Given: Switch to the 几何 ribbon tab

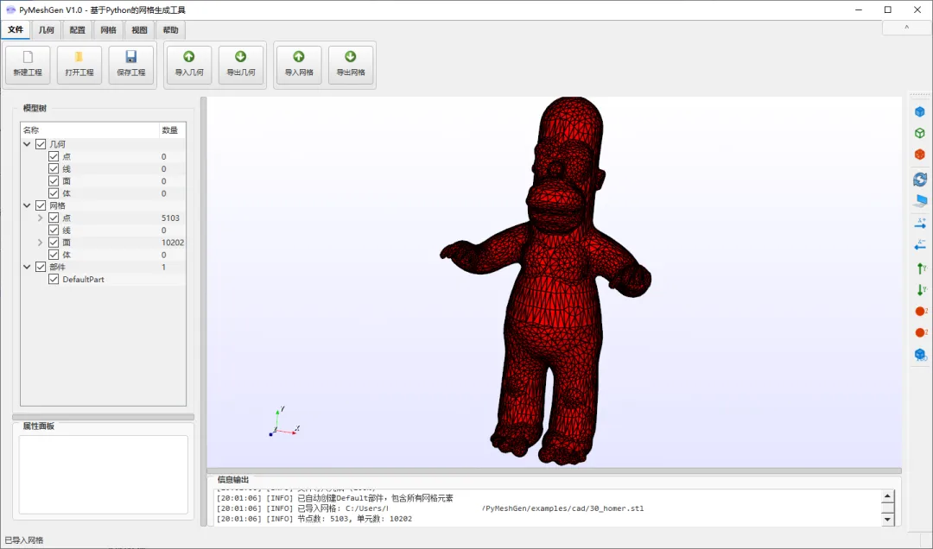Looking at the screenshot, I should [47, 30].
